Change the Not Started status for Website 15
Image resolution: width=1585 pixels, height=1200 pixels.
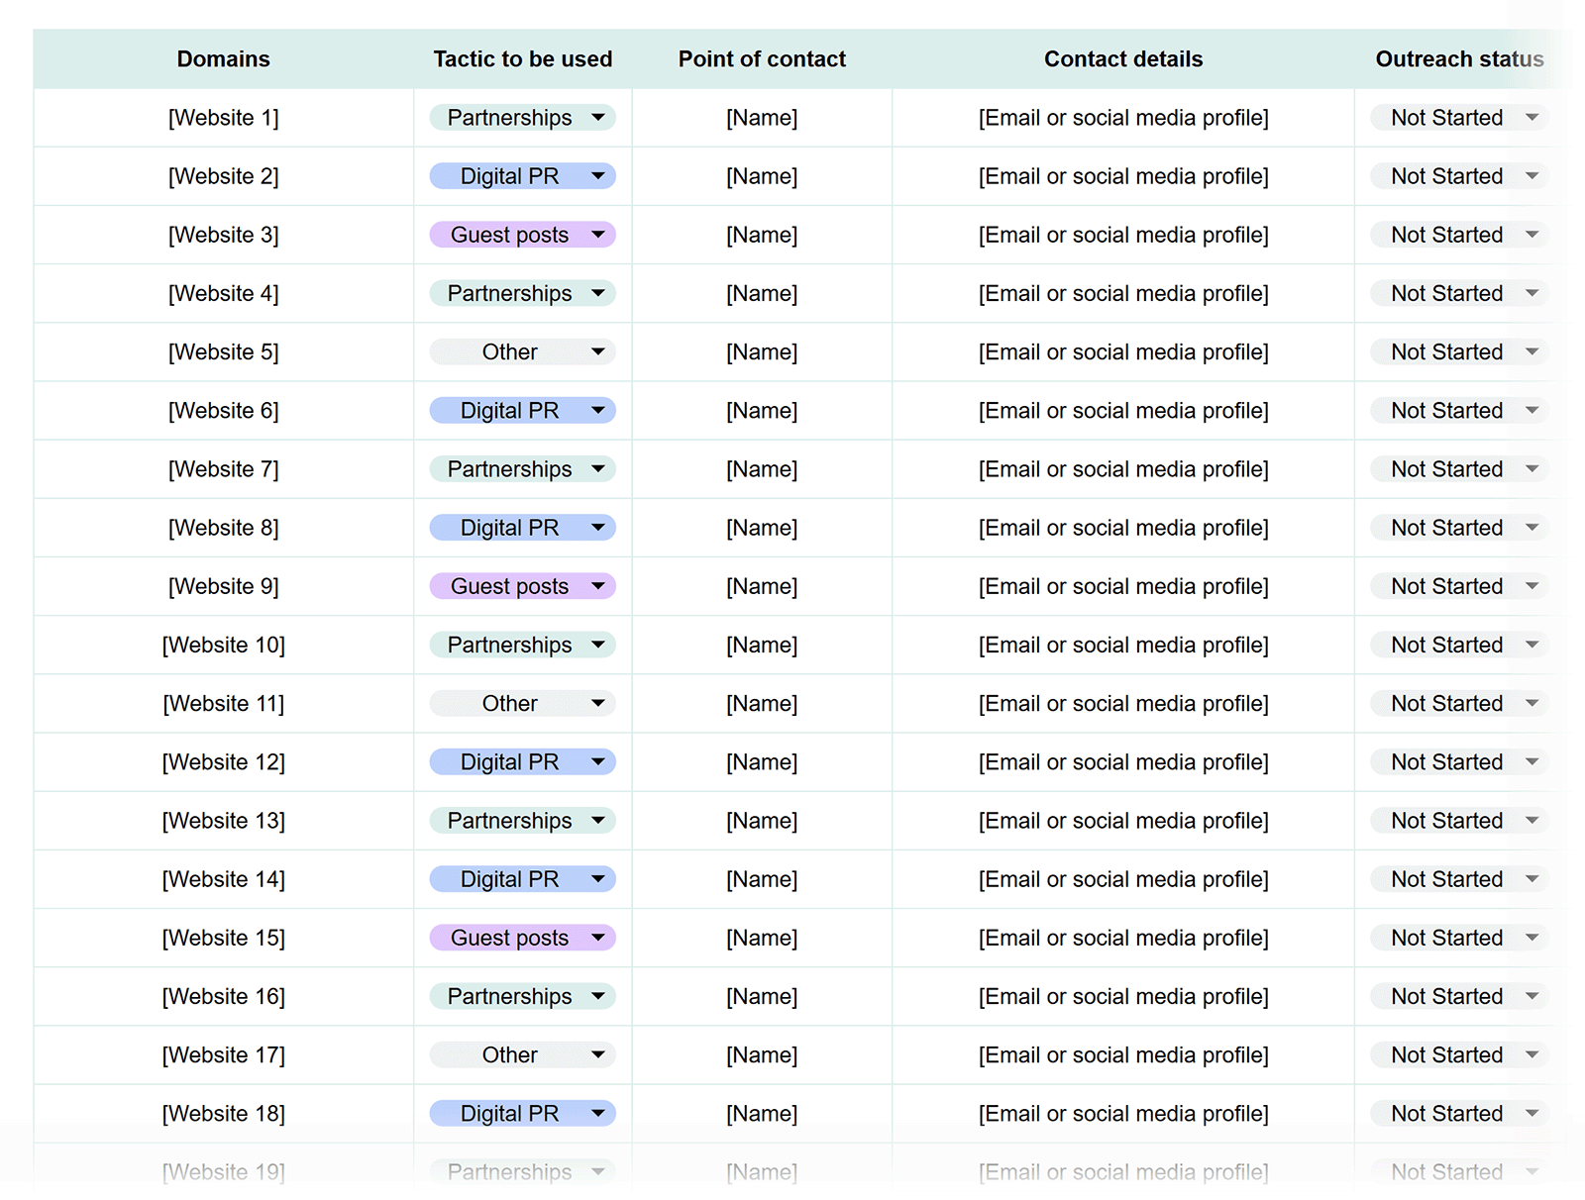point(1459,938)
